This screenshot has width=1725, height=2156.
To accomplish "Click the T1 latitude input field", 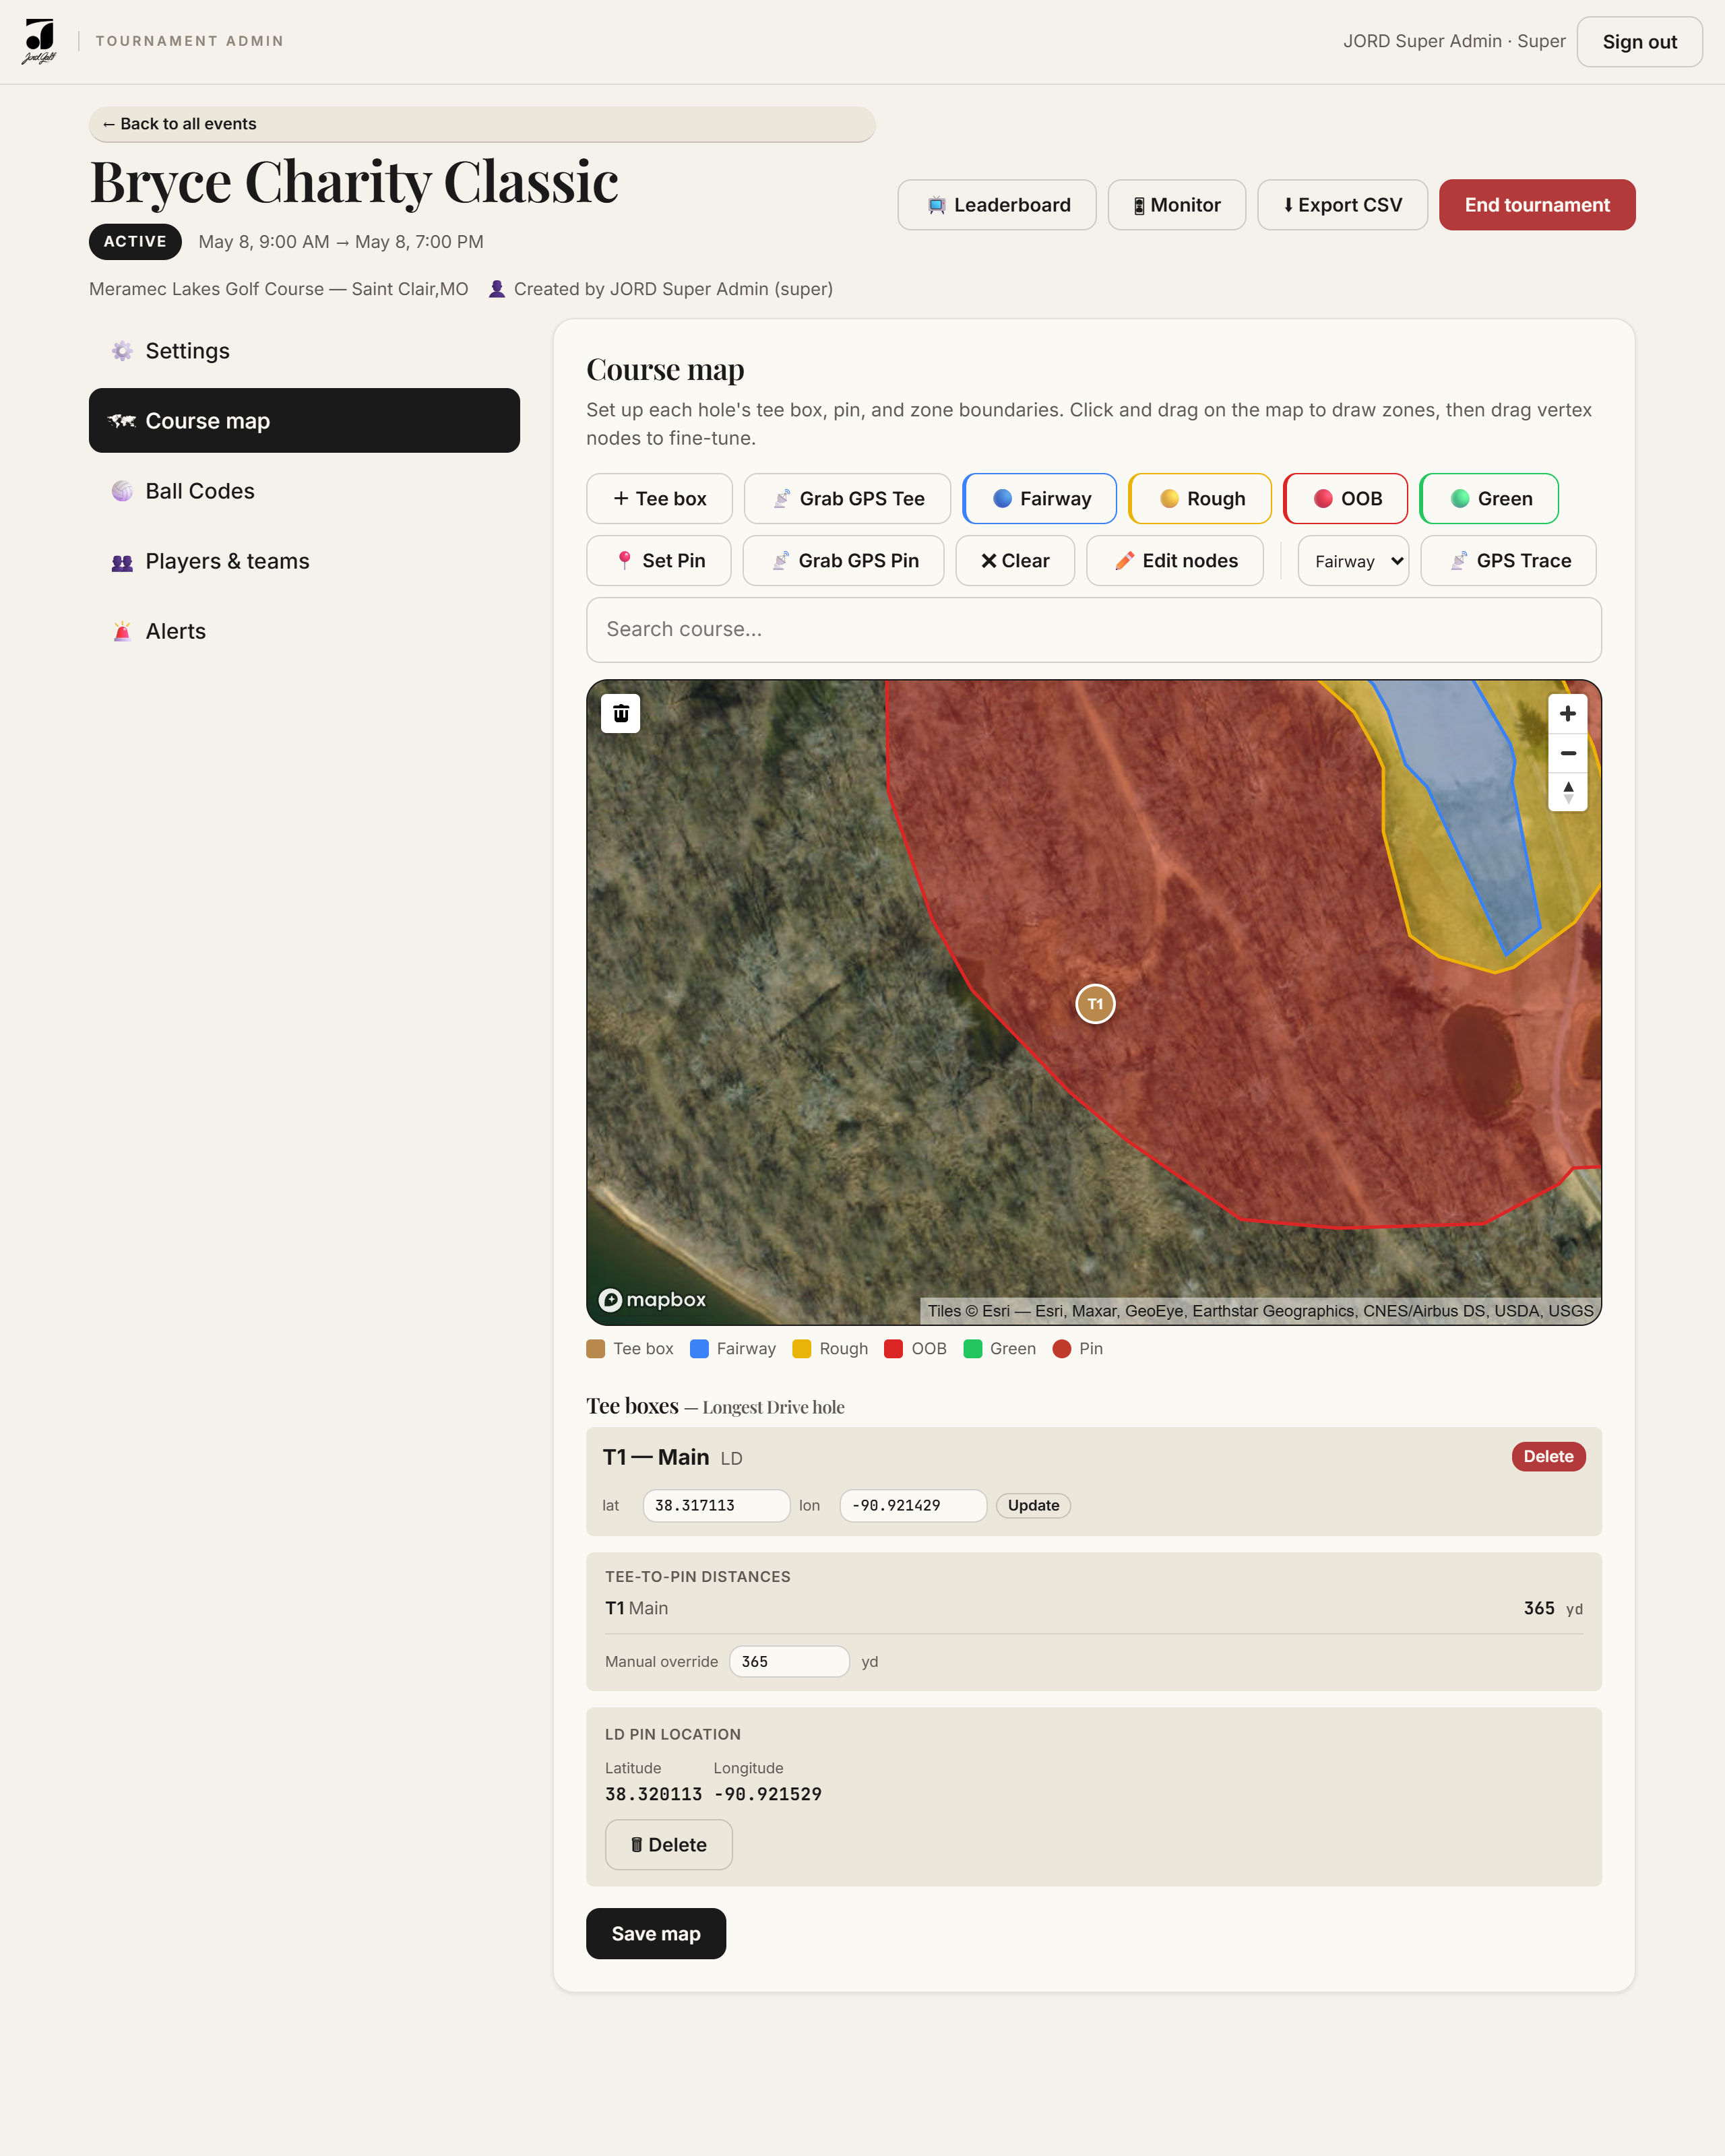I will tap(716, 1505).
